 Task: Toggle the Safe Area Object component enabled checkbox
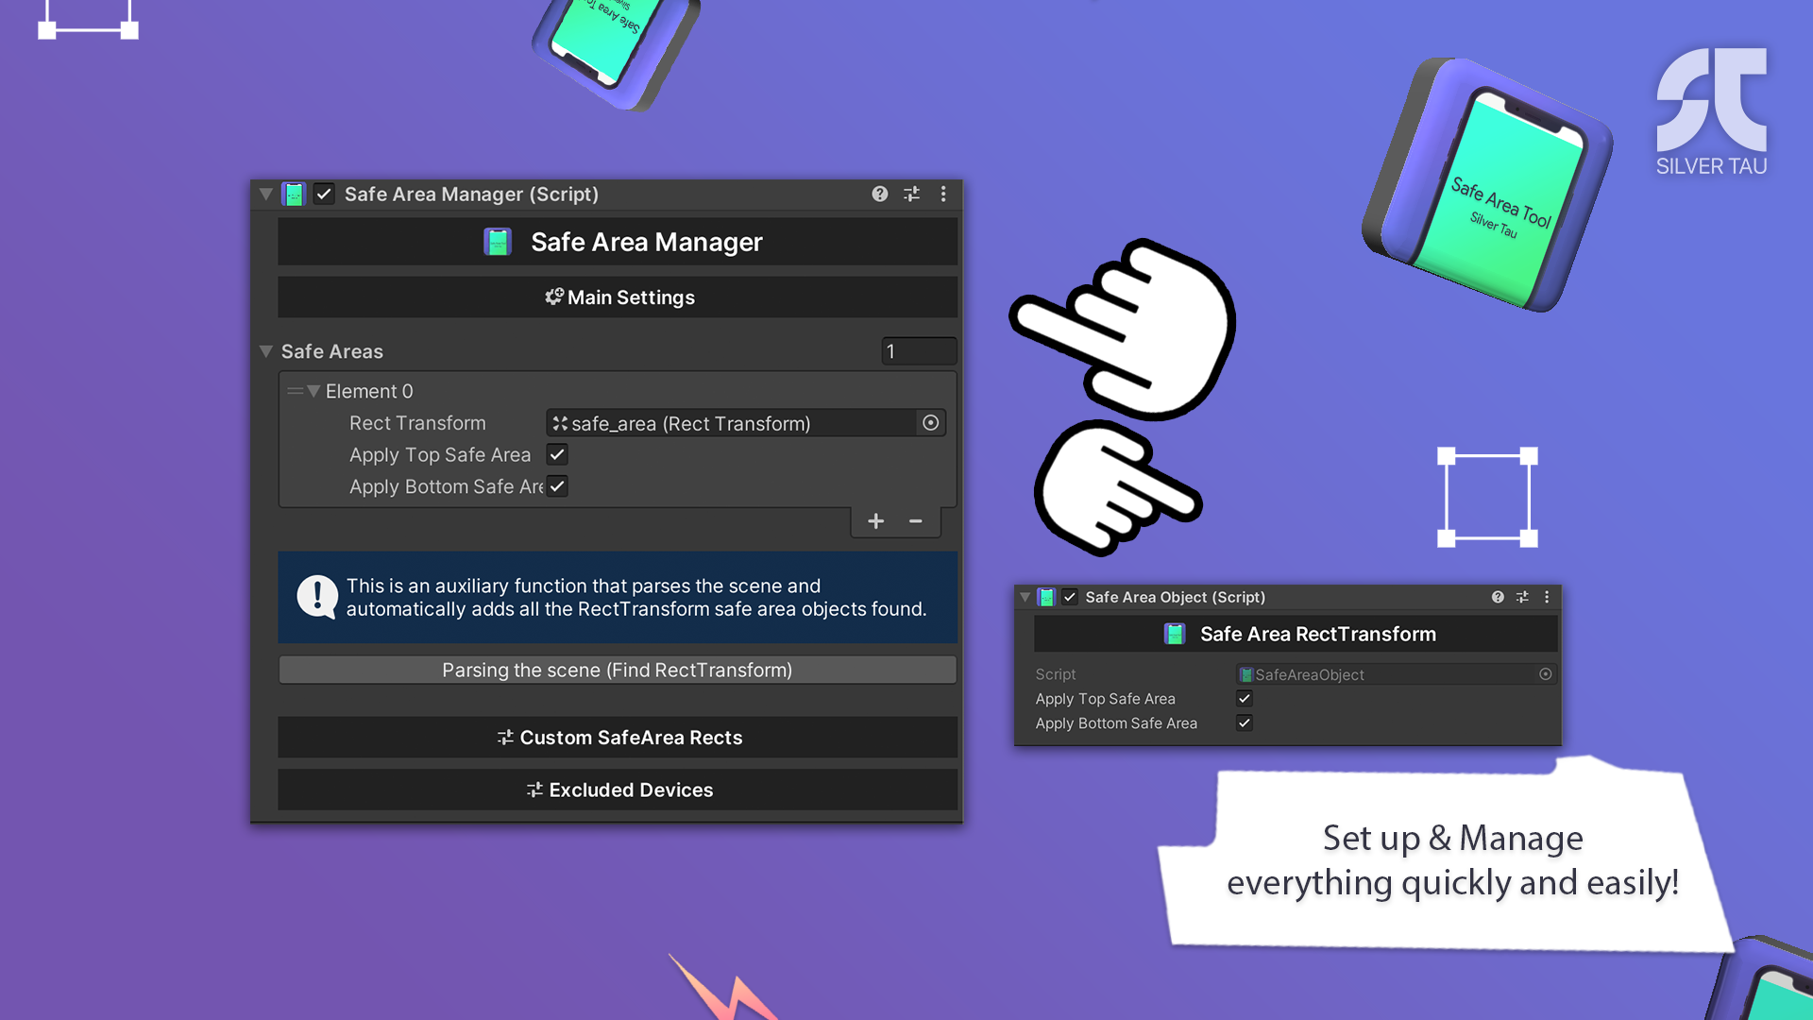point(1070,597)
